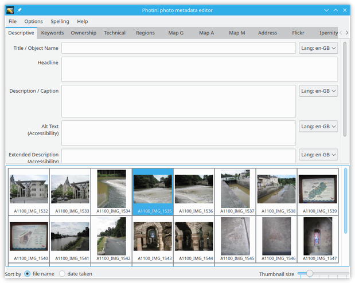Select stained glass thumbnail A1100_IMG_1547

(318, 239)
